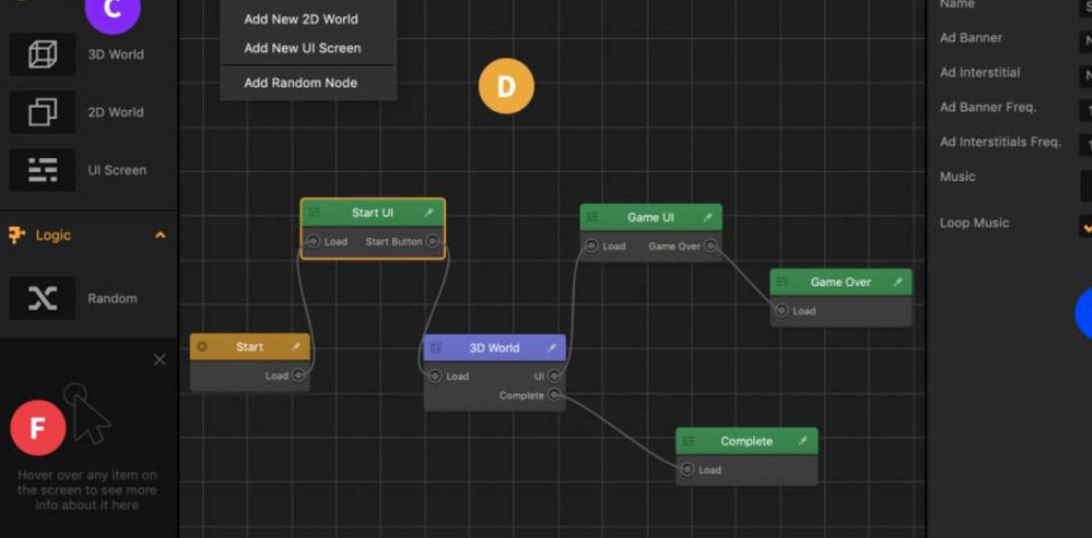1092x538 pixels.
Task: Click the UI type icon on Start UI node
Action: (x=314, y=213)
